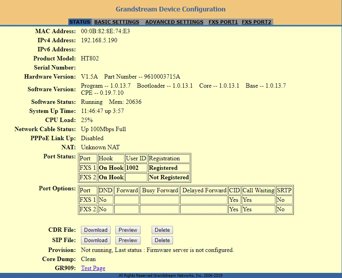Click the Busy Forward column header
This screenshot has height=278, width=342.
coord(160,190)
